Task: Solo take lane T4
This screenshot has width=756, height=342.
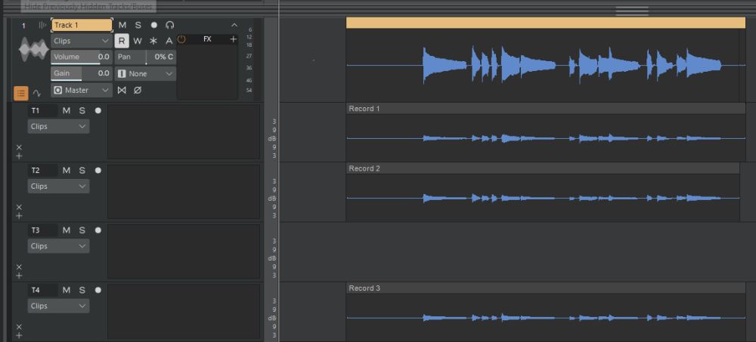Action: click(x=82, y=290)
